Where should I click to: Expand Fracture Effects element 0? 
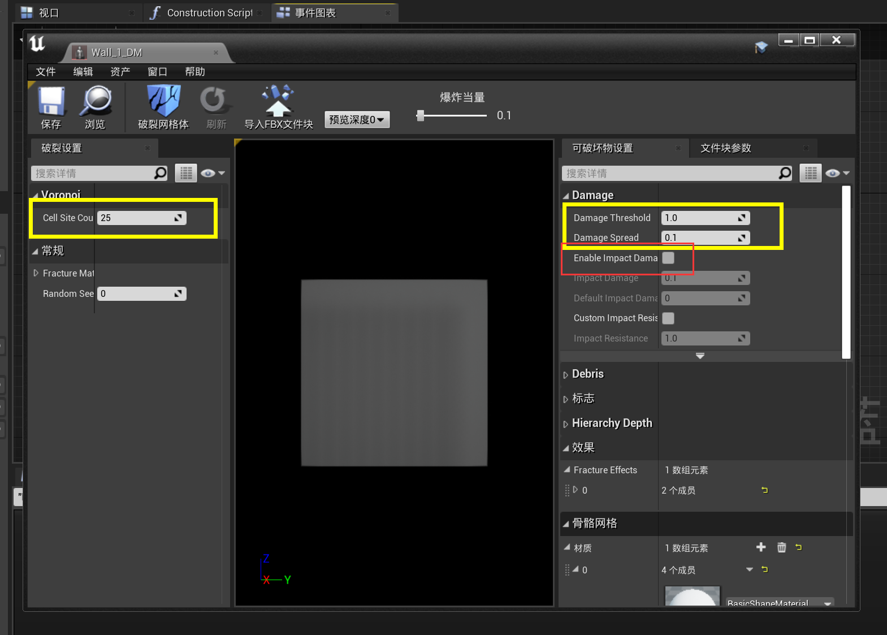(x=576, y=490)
